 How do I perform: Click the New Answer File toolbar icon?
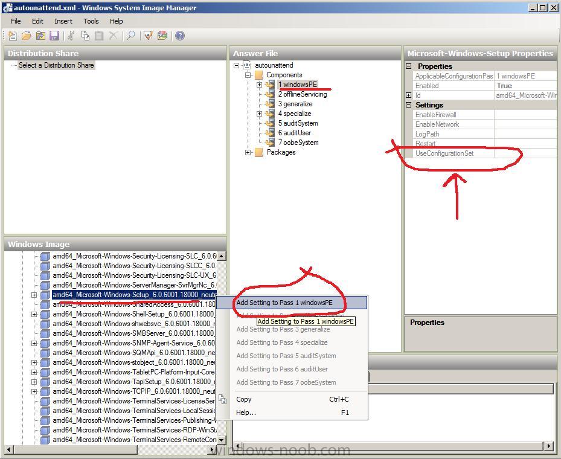[12, 36]
